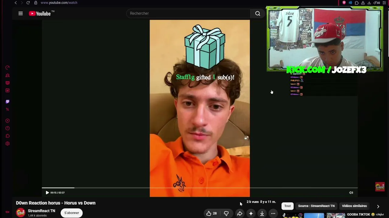Click the main video player frame
The height and width of the screenshot is (218, 389).
[200, 108]
